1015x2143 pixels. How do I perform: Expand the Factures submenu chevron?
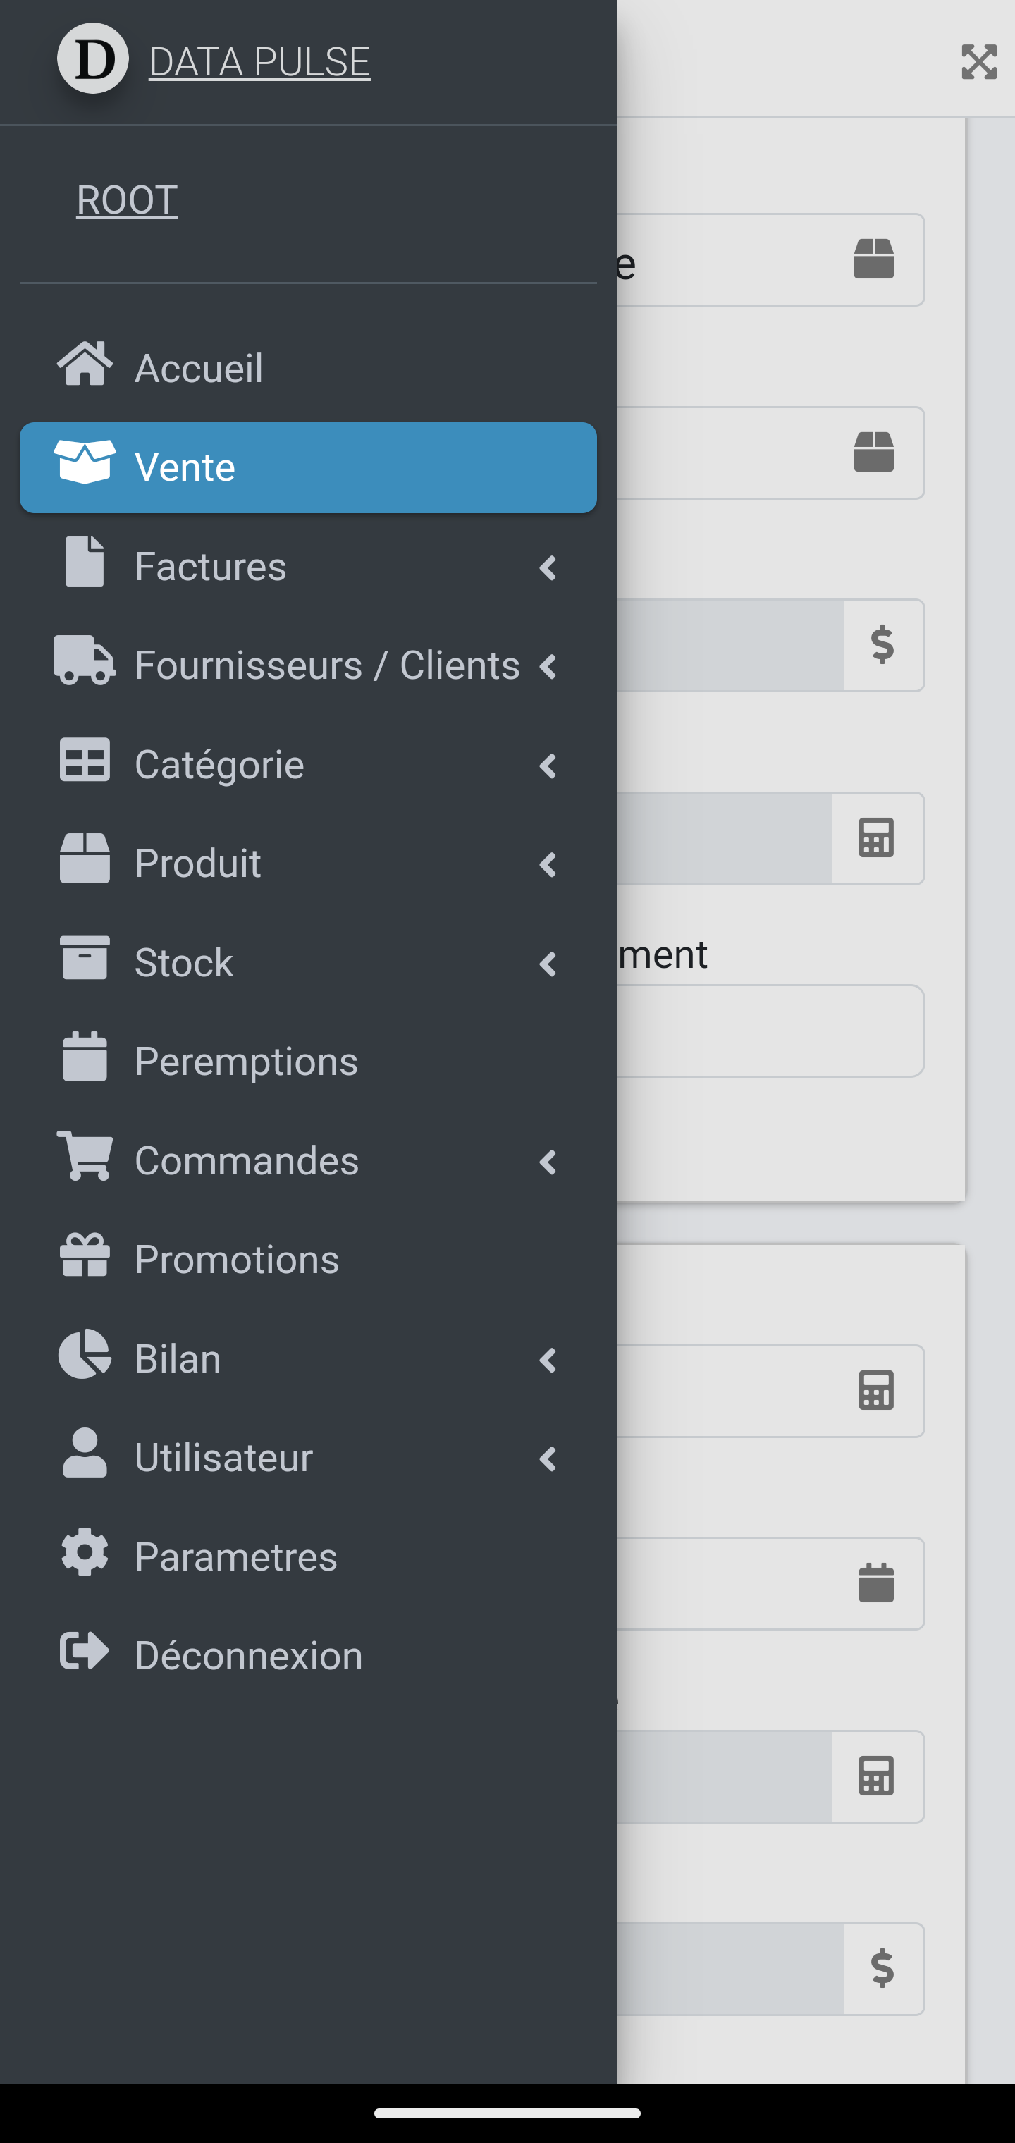548,568
